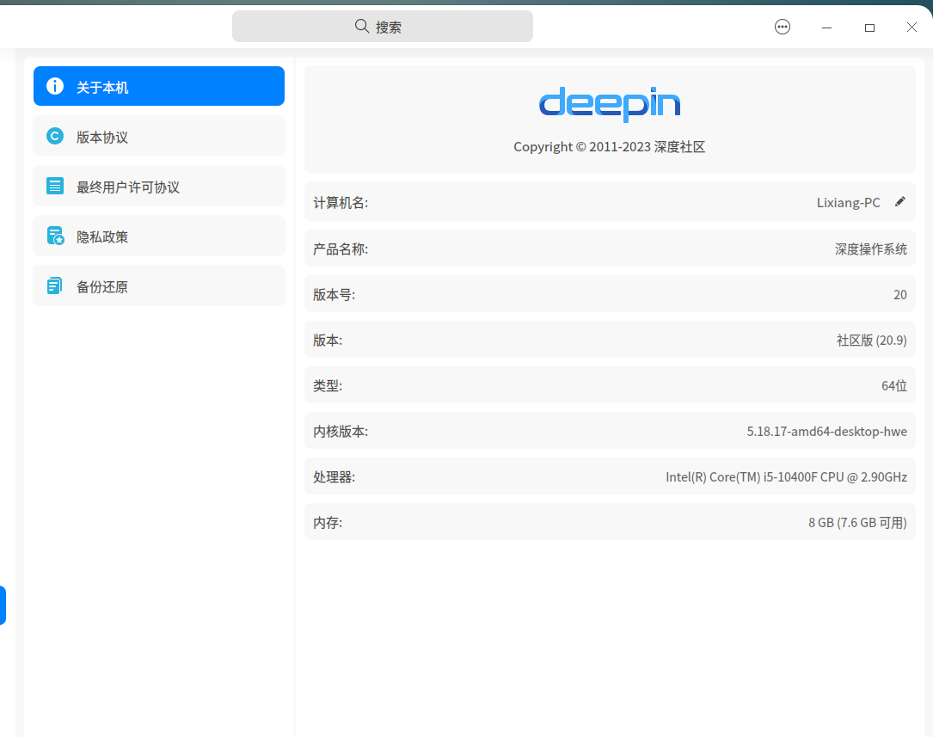Click the backup icon beside 备份还原

coord(54,286)
